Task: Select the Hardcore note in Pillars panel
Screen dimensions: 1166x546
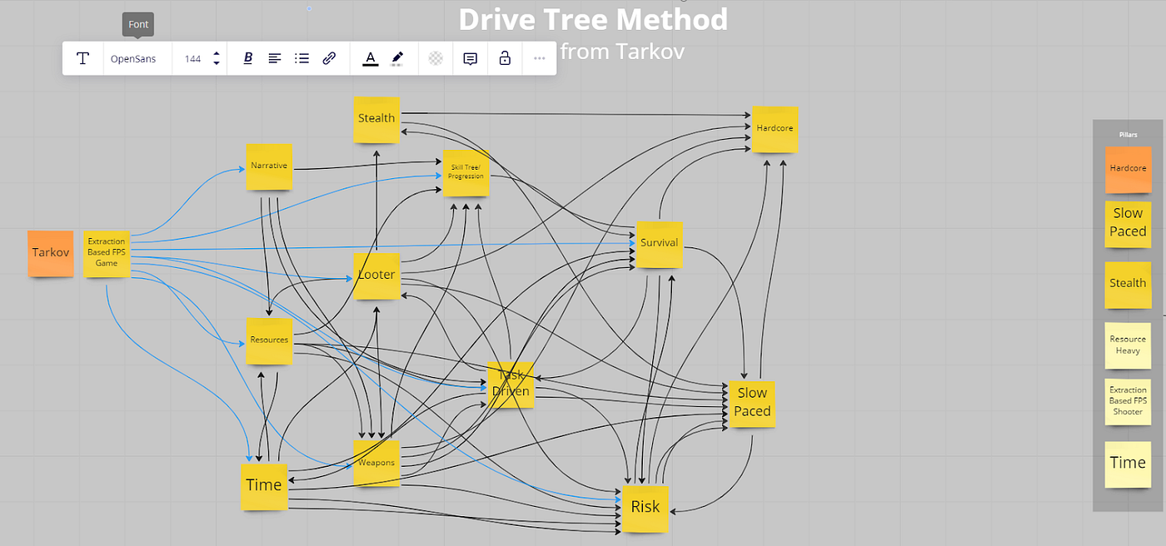Action: coord(1128,169)
